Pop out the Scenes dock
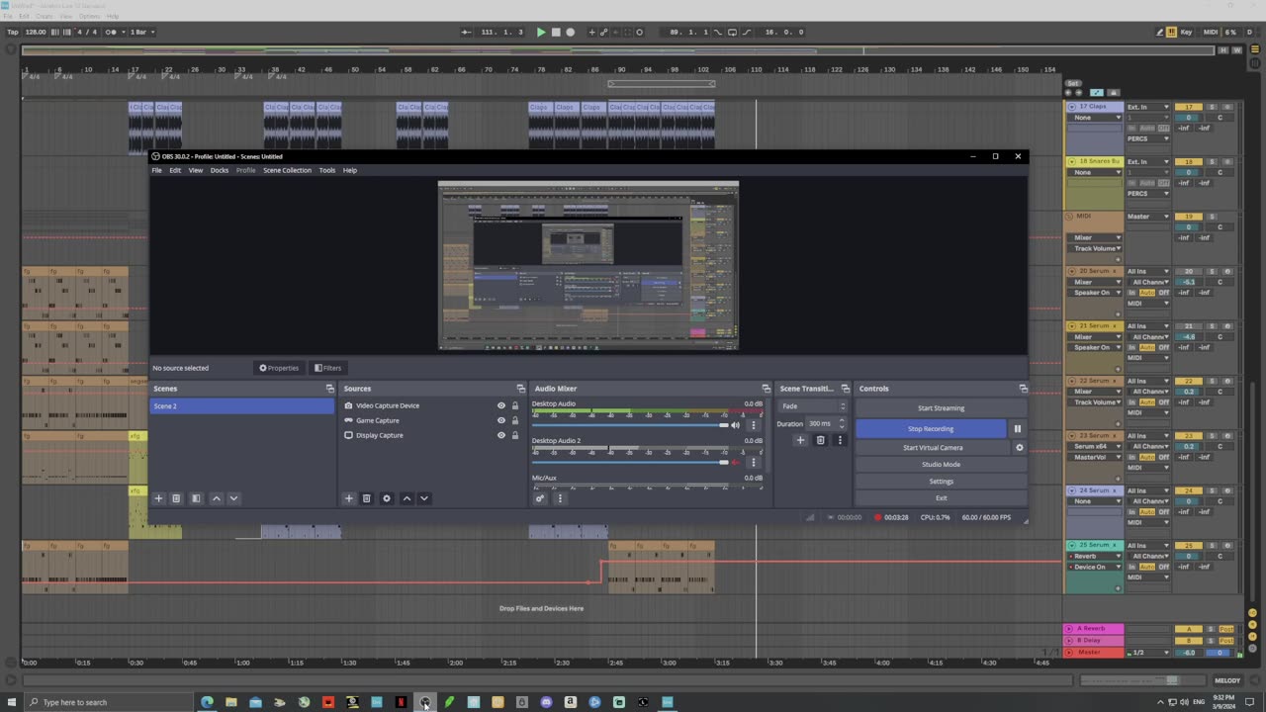 (330, 389)
